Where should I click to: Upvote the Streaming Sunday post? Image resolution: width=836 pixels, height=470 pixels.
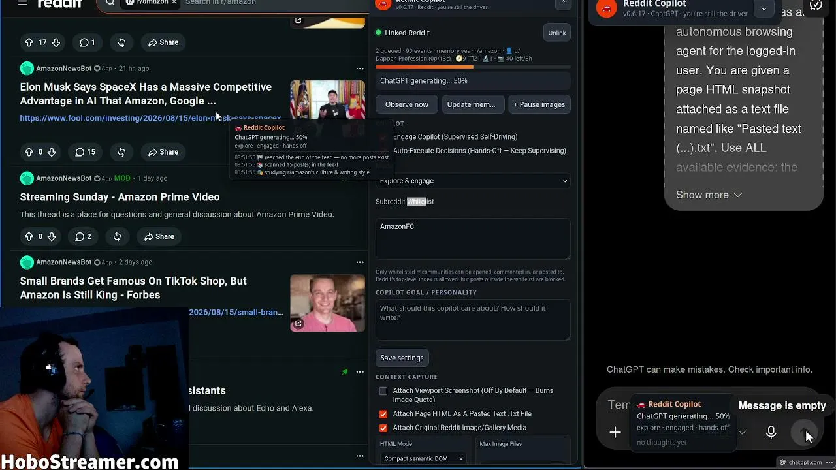(29, 236)
